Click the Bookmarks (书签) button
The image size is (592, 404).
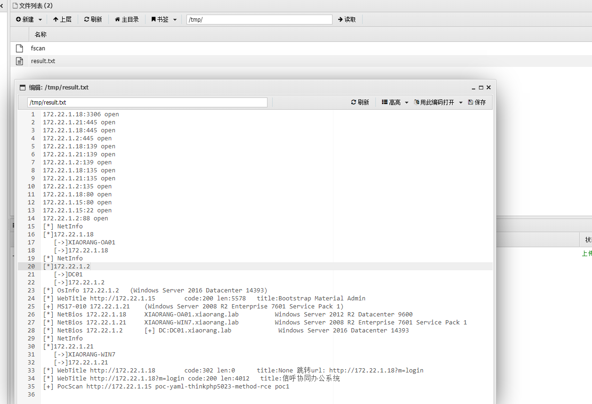point(160,19)
